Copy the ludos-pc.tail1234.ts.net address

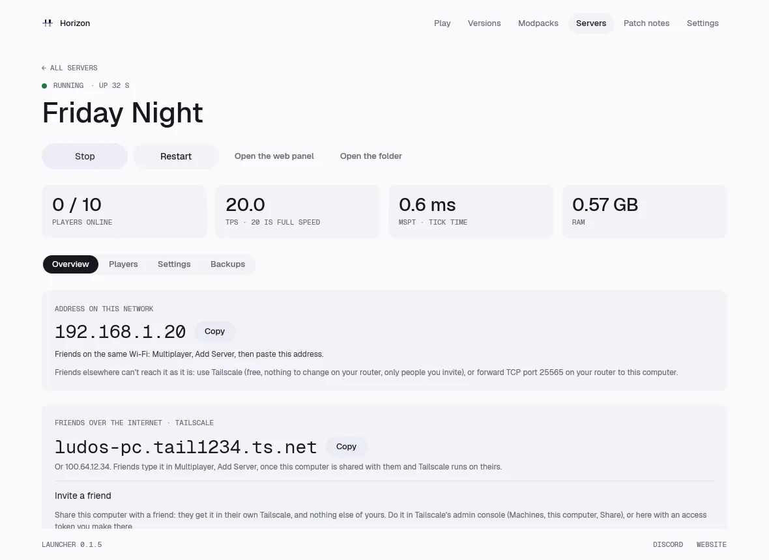tap(346, 446)
